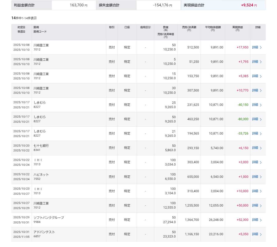Click chevron arrow on the +1,795 row
Viewport: 277px width, 247px height.
pos(261,62)
